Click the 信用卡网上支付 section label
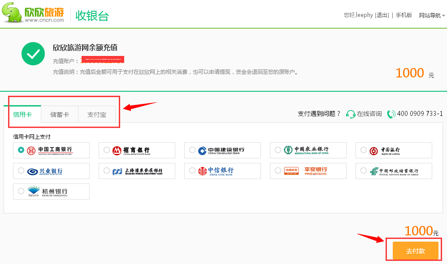 pos(32,137)
